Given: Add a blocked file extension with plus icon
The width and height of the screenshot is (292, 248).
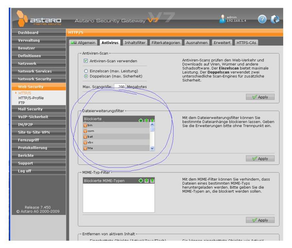Looking at the screenshot, I should pos(141,120).
